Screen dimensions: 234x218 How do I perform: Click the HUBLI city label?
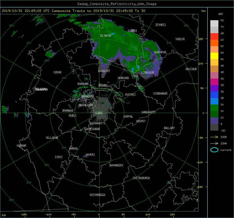pyautogui.click(x=73, y=116)
